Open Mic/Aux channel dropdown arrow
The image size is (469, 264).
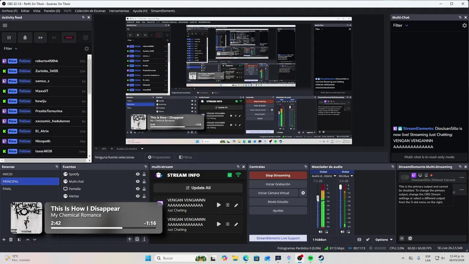351,176
